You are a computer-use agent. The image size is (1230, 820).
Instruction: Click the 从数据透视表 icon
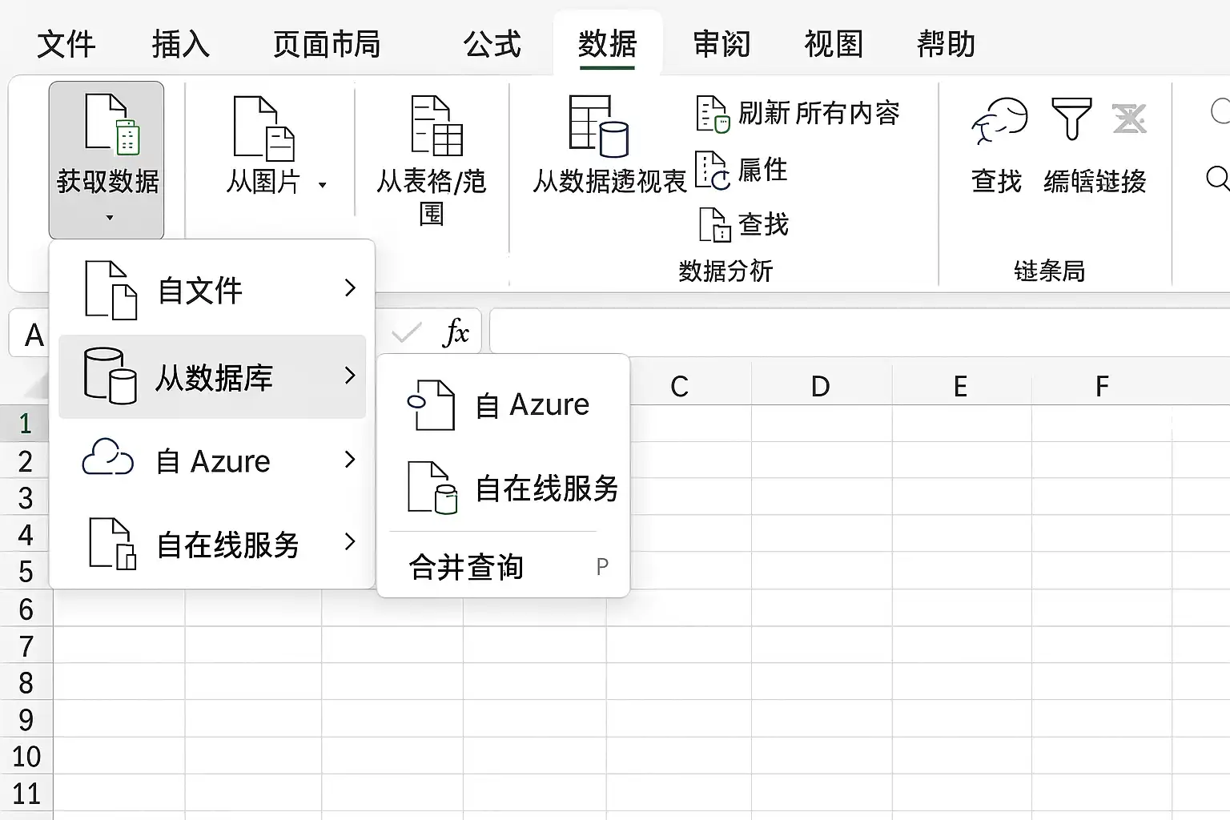pos(598,126)
